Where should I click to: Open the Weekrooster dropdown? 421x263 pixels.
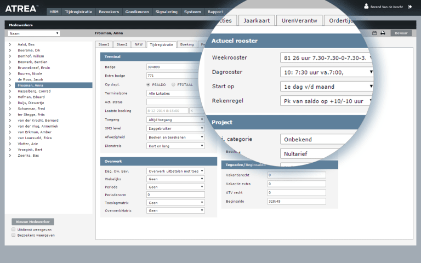coord(327,58)
